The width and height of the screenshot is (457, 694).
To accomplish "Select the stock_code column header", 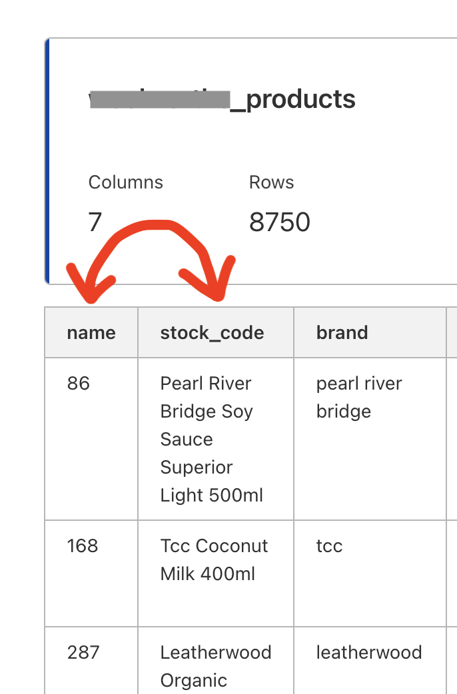I will 212,333.
